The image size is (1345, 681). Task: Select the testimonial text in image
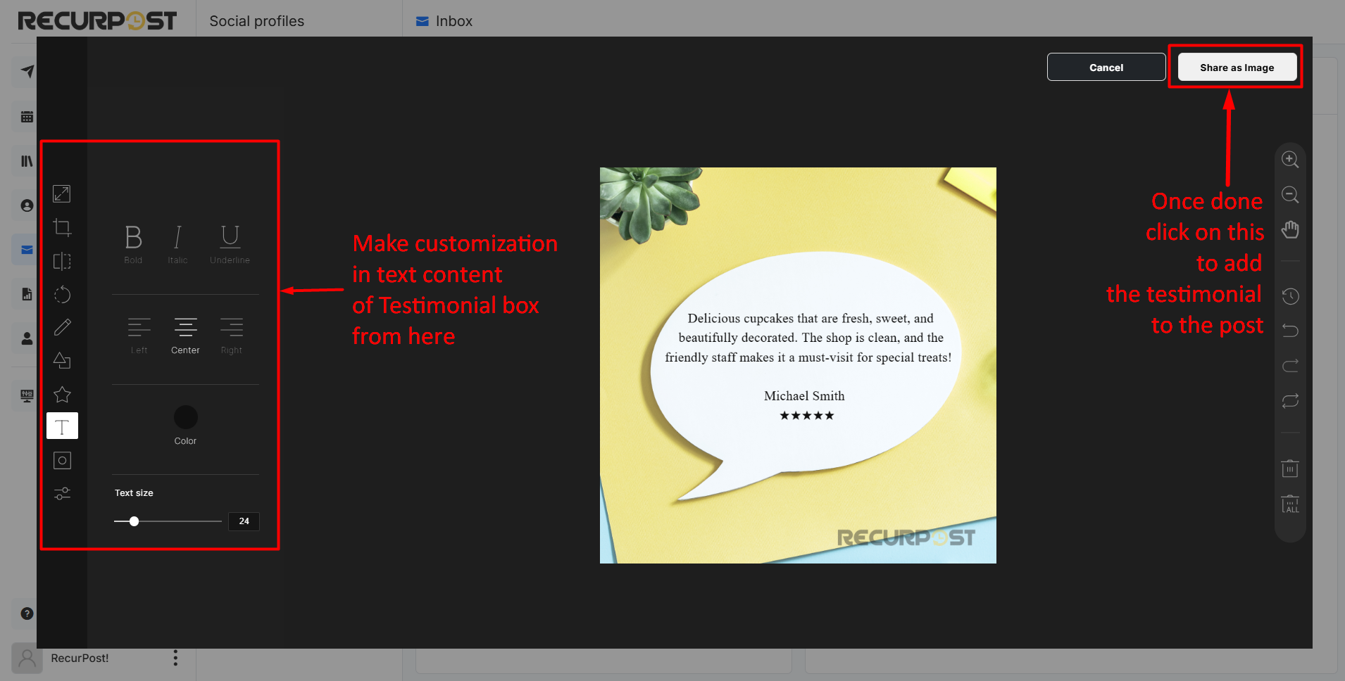click(808, 338)
